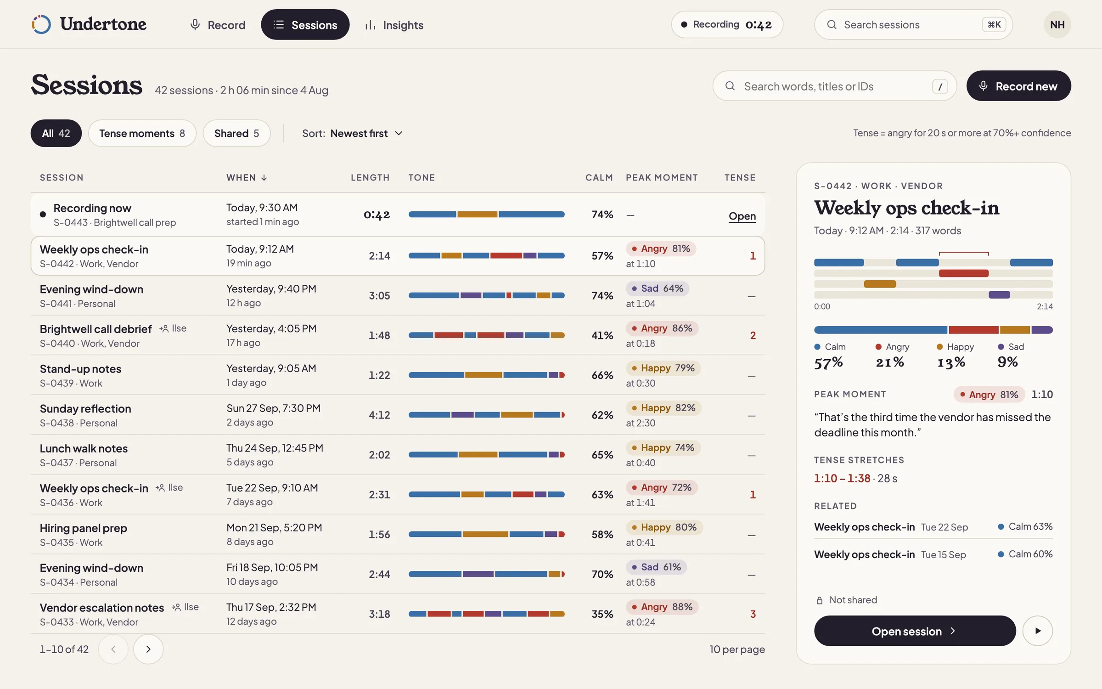Click the Happy 82% badge for Sunday reflection
The height and width of the screenshot is (689, 1102).
pyautogui.click(x=663, y=408)
